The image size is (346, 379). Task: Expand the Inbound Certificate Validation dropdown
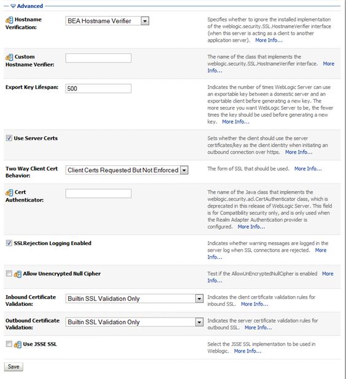(134, 299)
